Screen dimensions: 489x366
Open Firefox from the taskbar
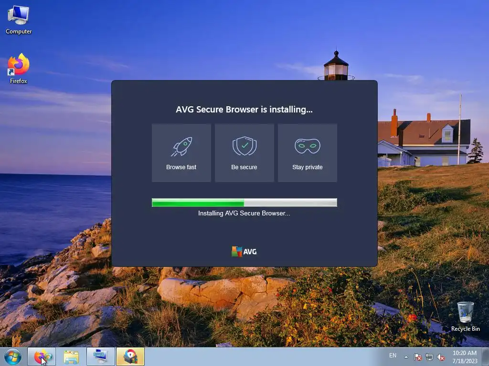(42, 356)
